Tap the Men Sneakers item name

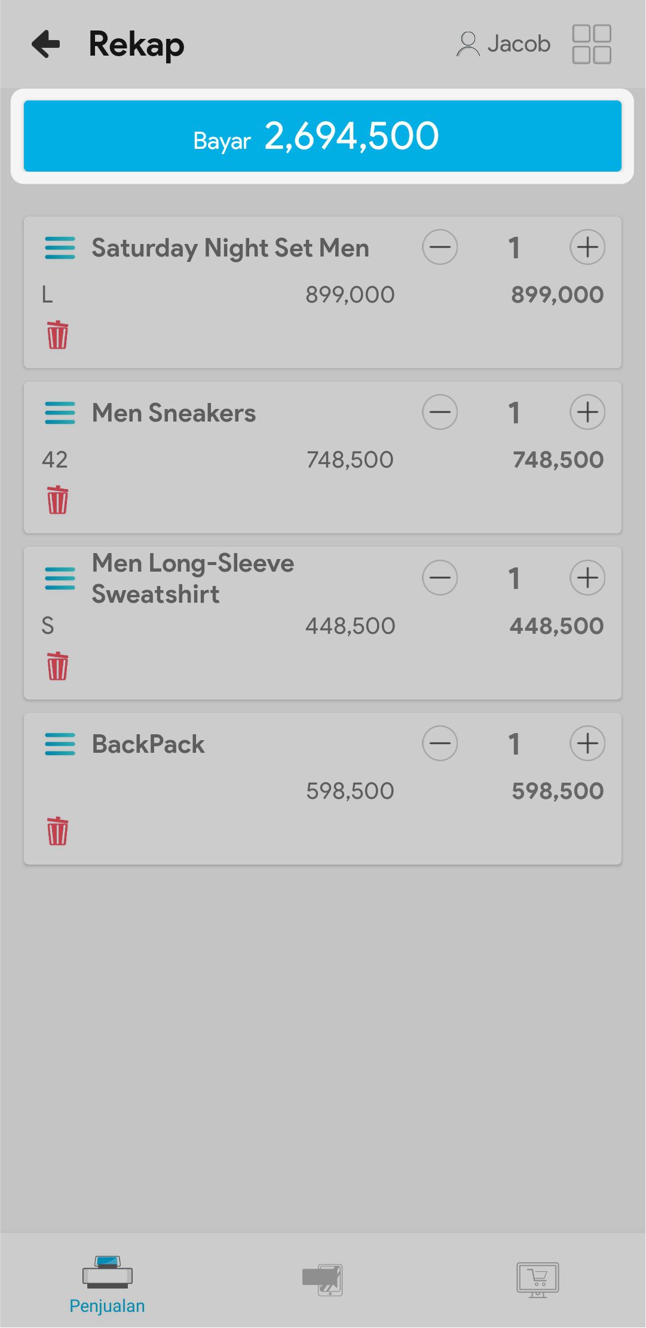(173, 413)
